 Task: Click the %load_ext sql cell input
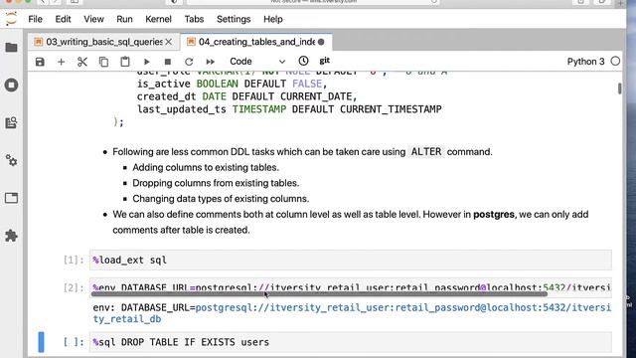click(x=351, y=260)
